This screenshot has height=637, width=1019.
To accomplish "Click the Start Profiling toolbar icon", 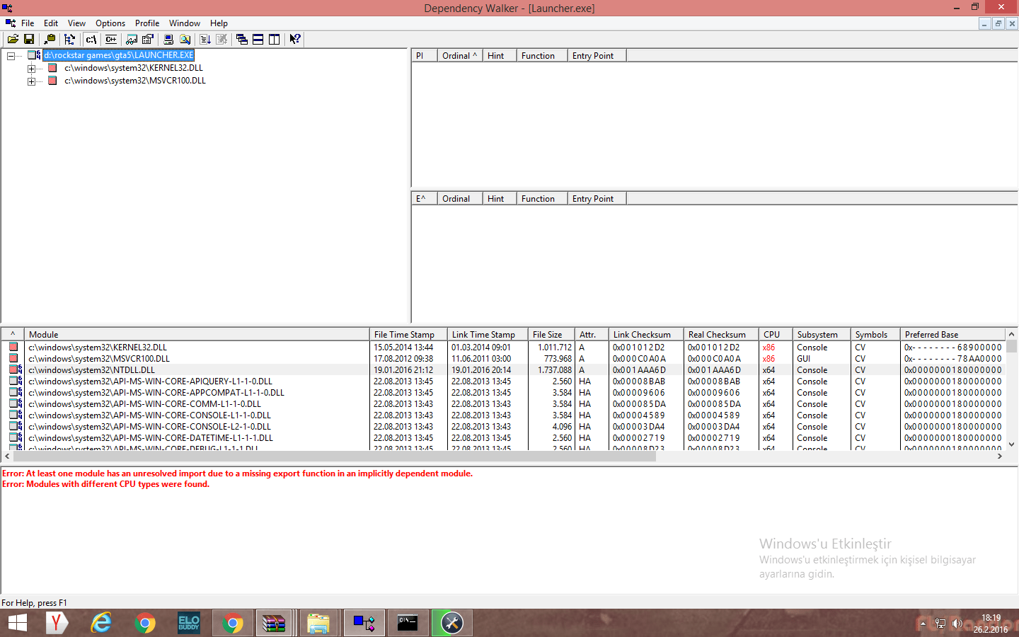I will coord(205,40).
